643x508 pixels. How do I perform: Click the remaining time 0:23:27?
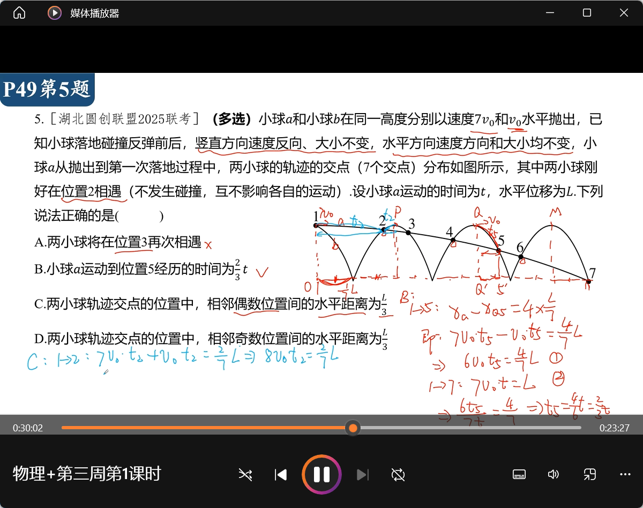[x=614, y=428]
